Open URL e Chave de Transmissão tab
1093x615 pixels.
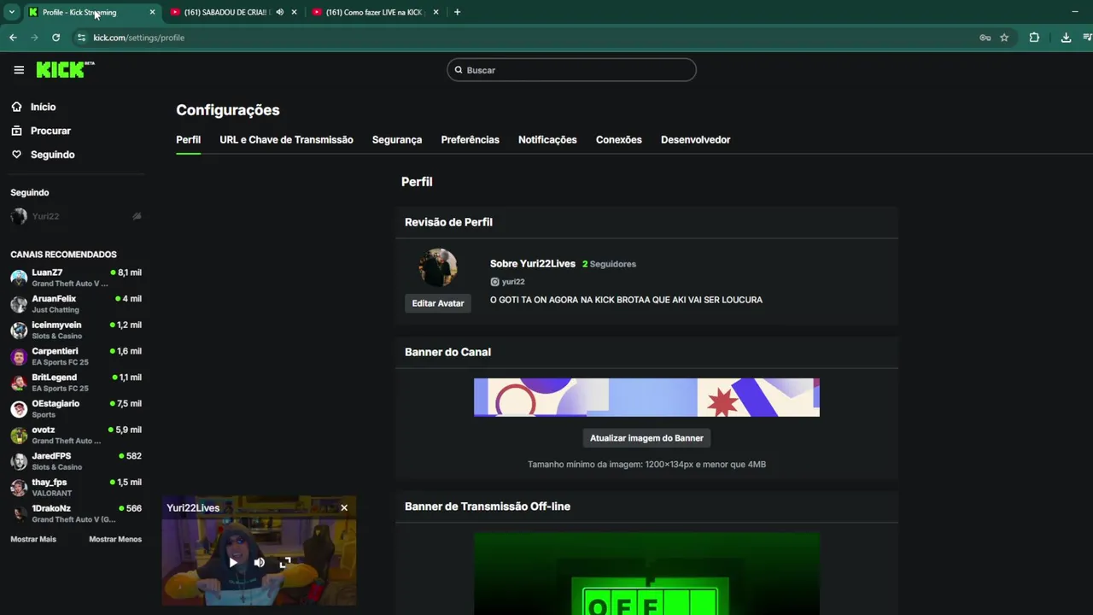click(286, 139)
